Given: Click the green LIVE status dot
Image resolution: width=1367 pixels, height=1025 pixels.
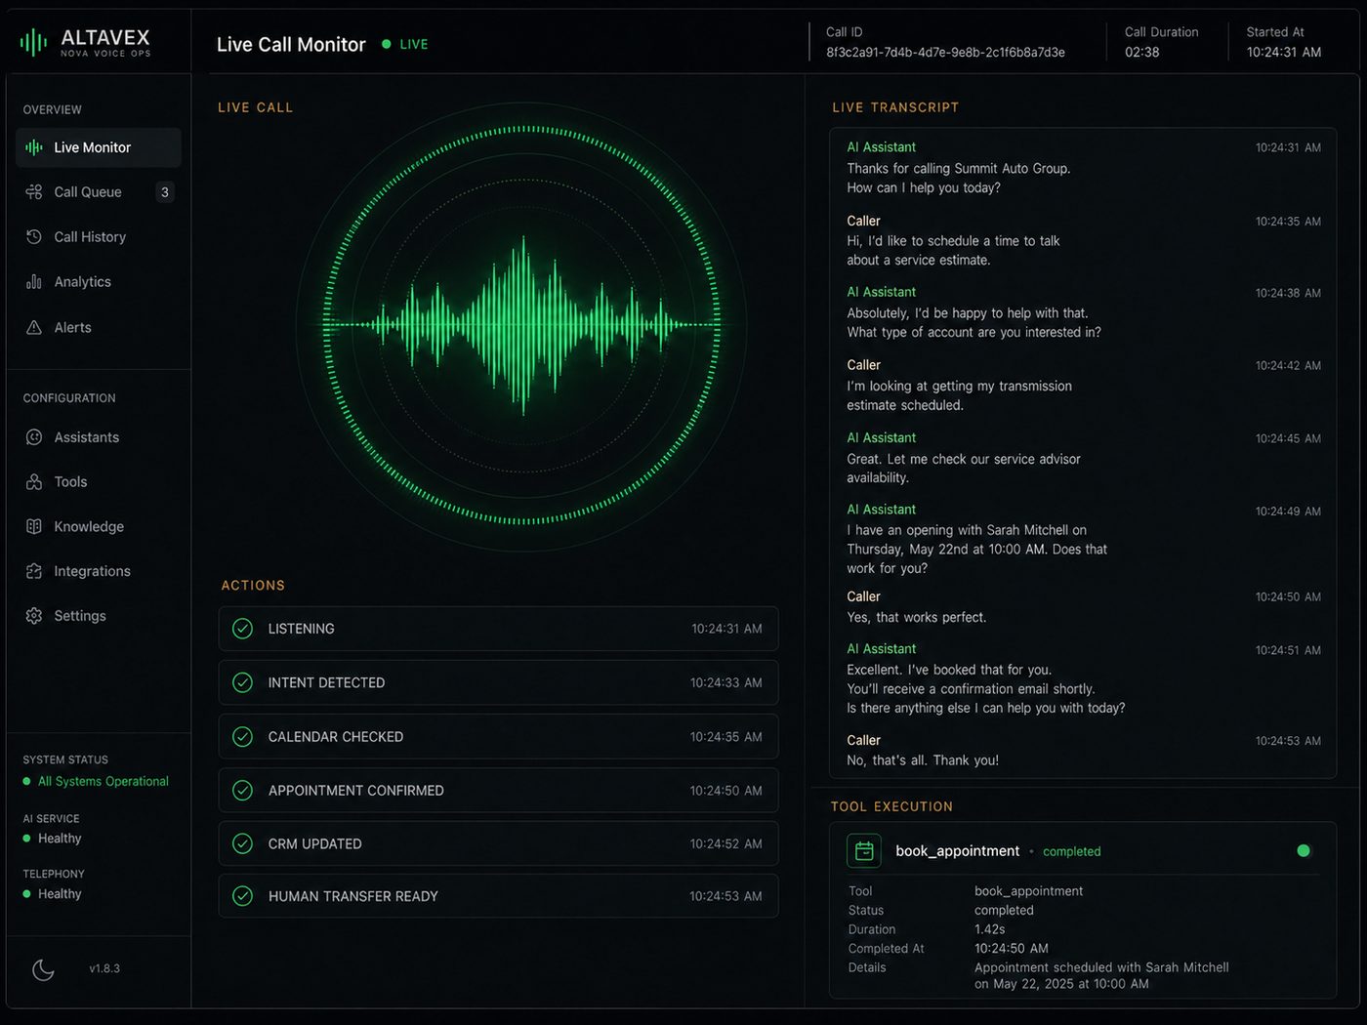Looking at the screenshot, I should click(387, 44).
